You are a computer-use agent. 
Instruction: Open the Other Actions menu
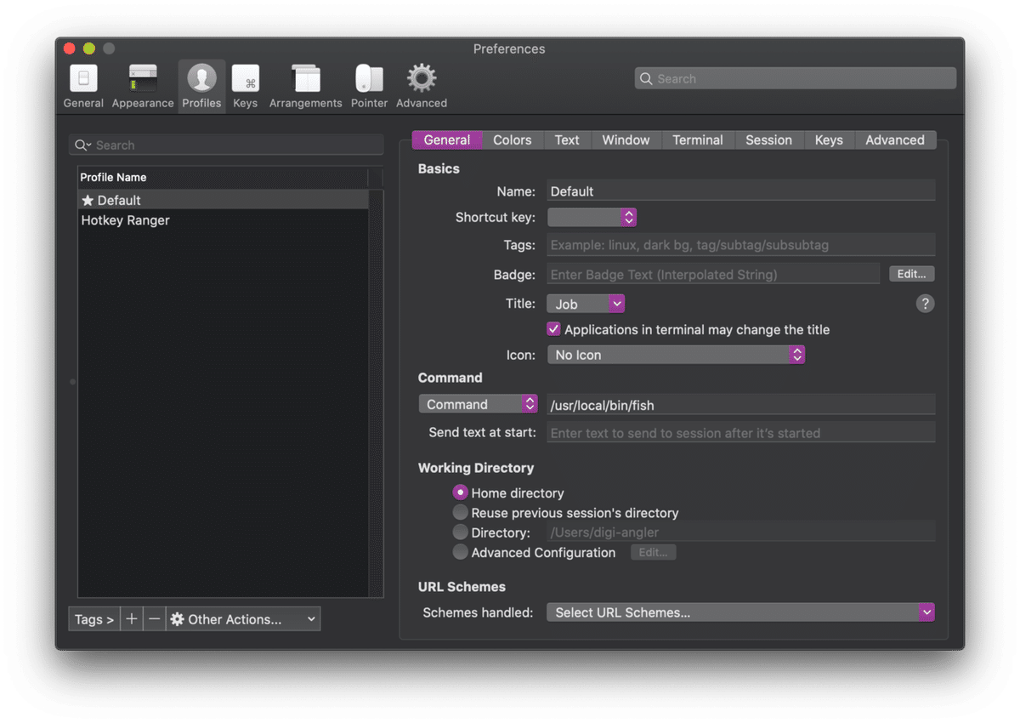[243, 619]
